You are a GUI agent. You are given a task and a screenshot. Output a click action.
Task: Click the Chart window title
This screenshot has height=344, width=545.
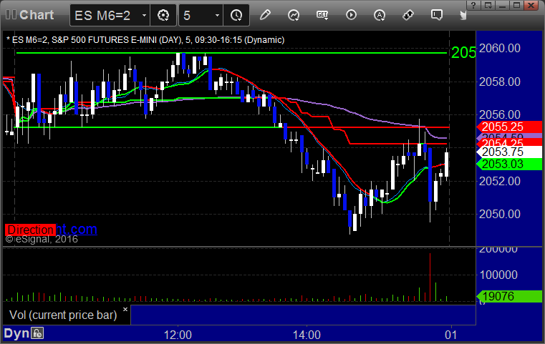(37, 15)
